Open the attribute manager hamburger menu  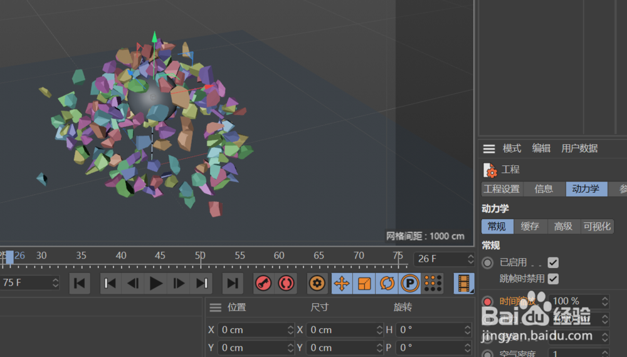pos(489,149)
